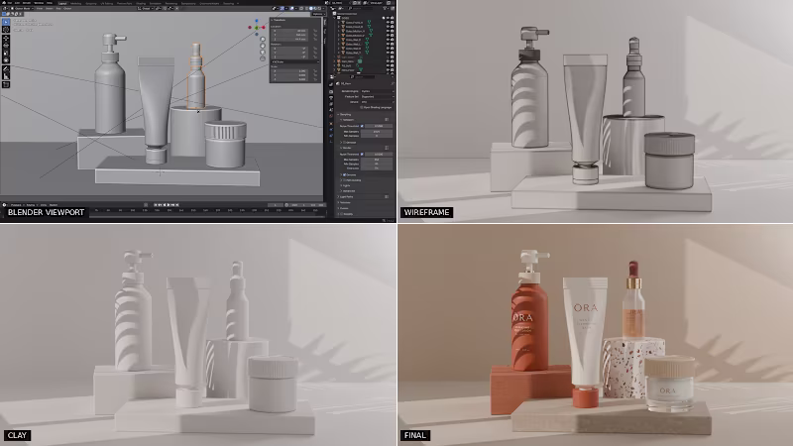Switch viewport shading to Rendered mode

point(319,9)
